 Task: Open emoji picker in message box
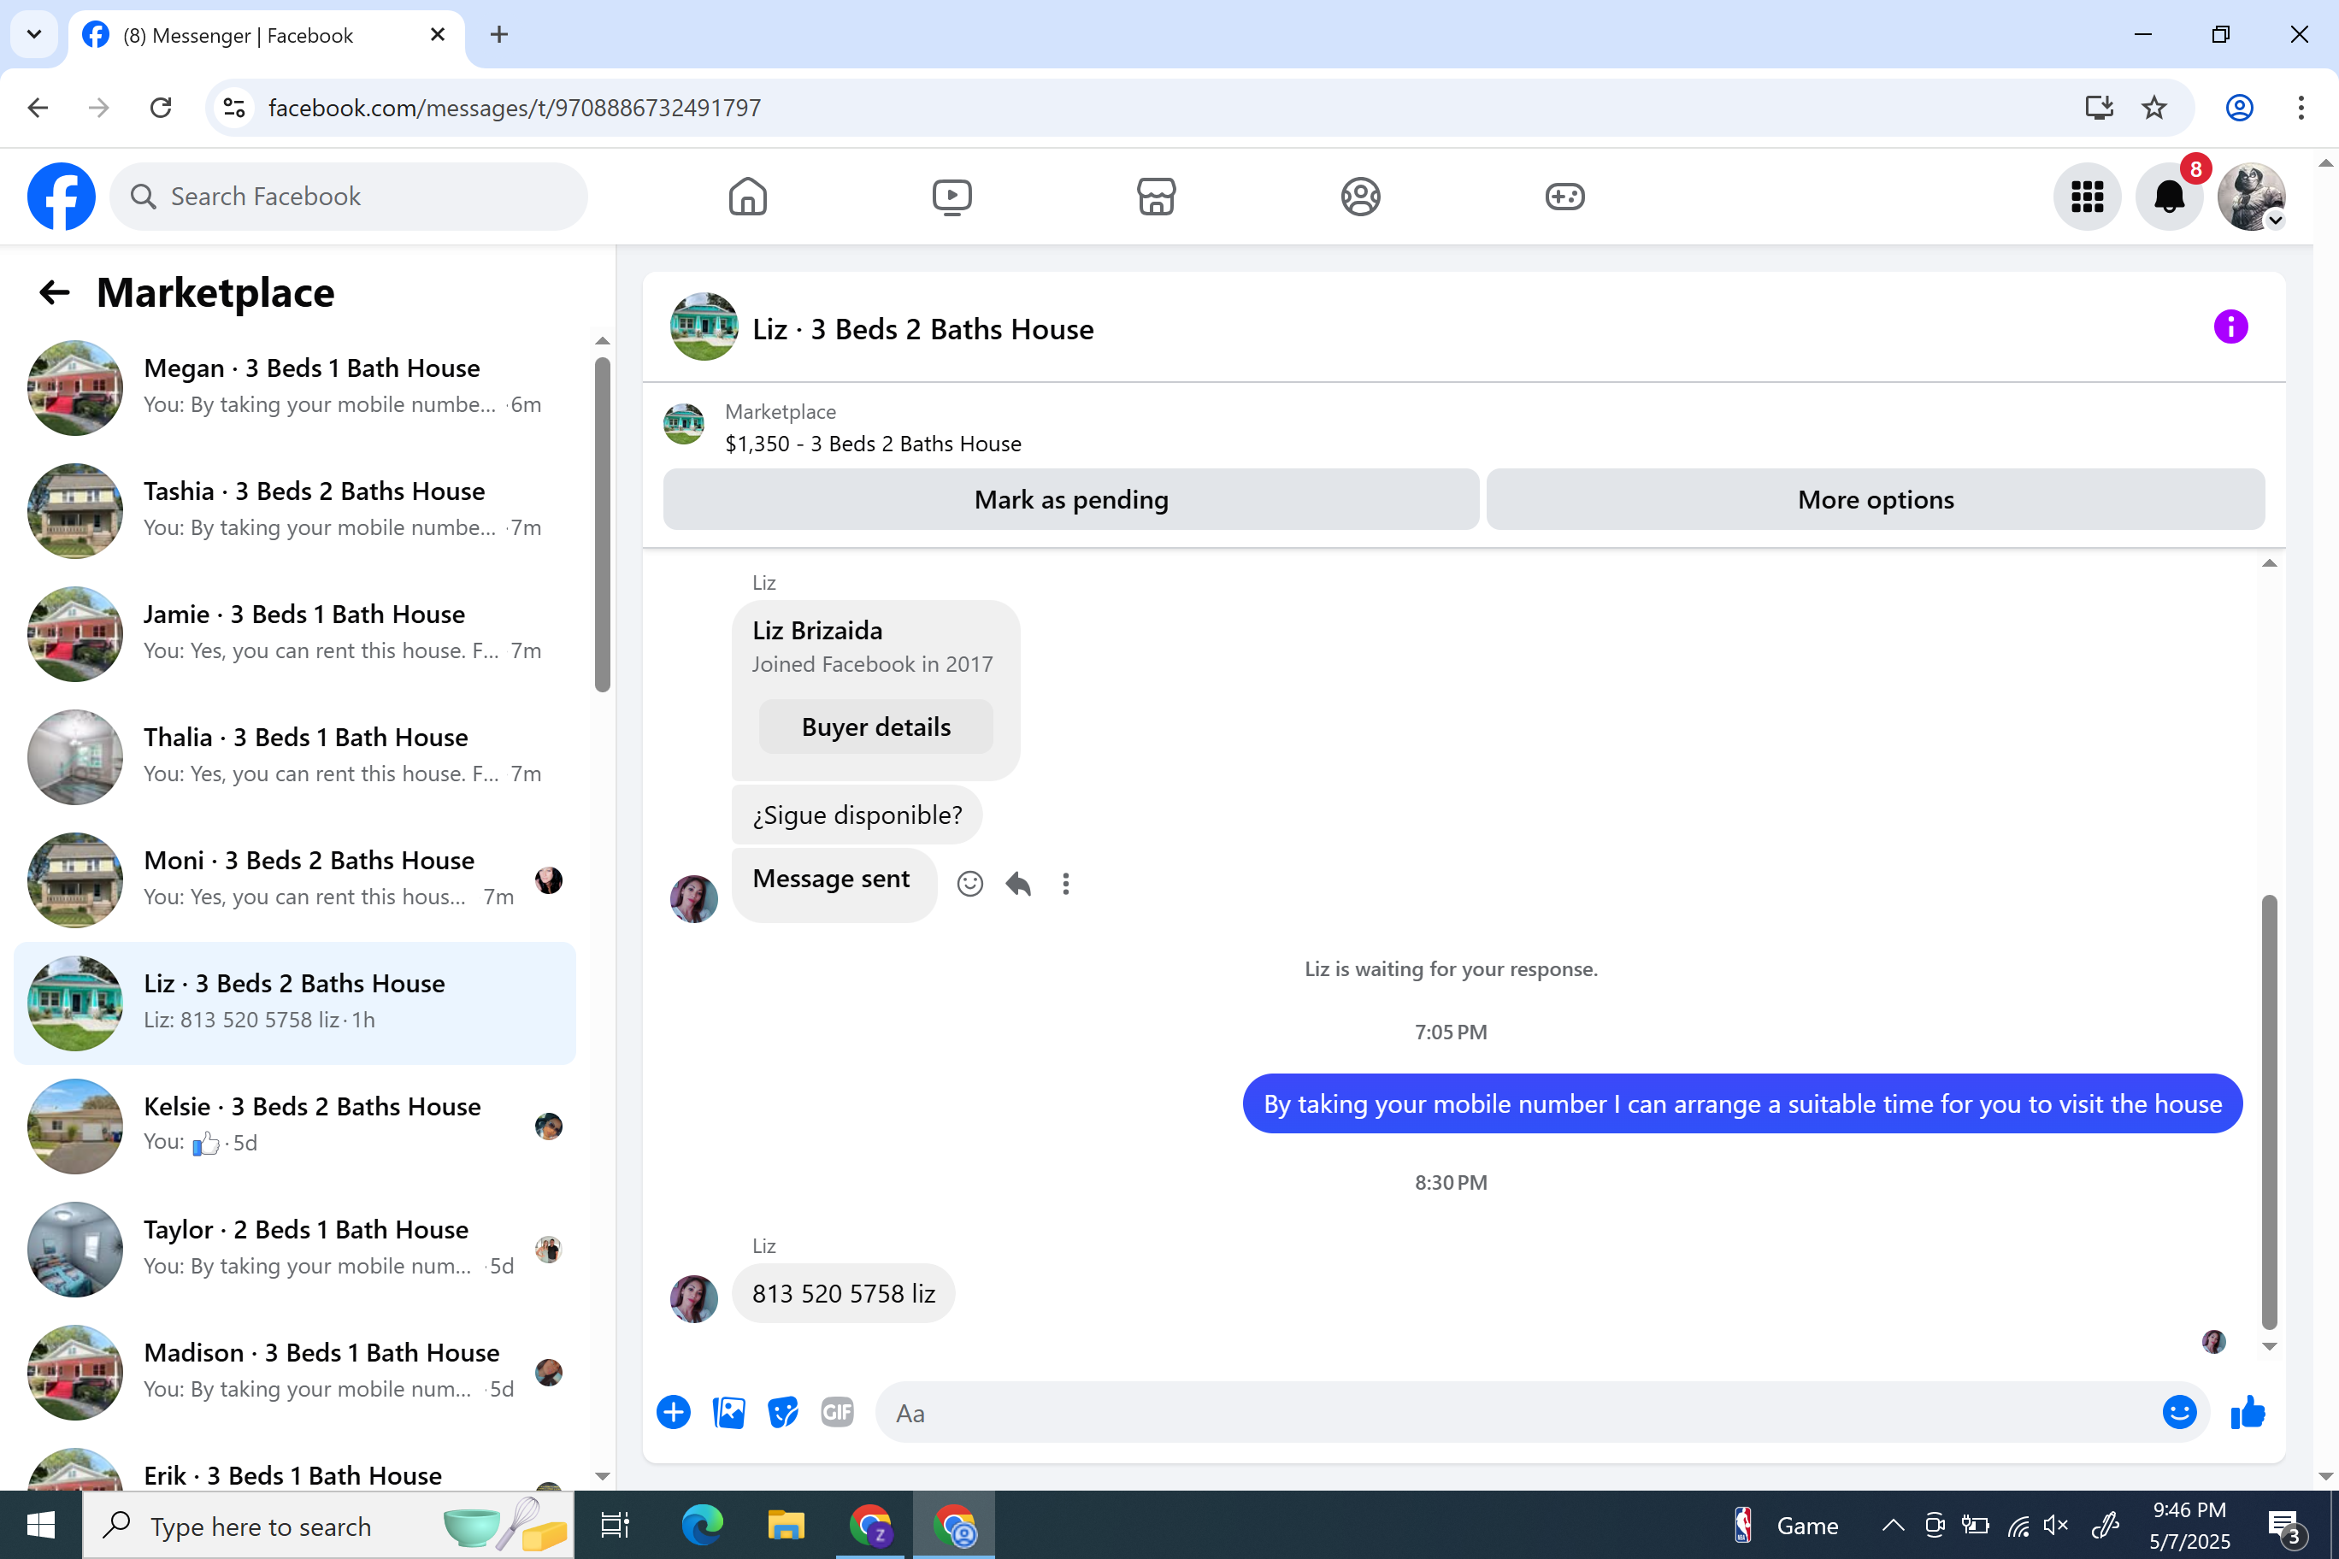[x=2178, y=1413]
